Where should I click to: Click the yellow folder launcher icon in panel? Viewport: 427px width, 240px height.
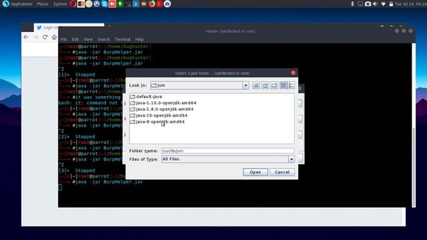(144, 4)
